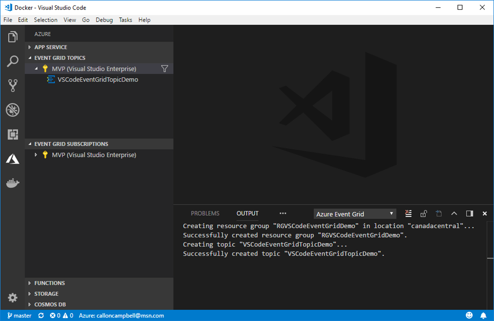Expand MVP under Event Grid Subscriptions
Screen dimensions: 494x321
tap(36, 155)
